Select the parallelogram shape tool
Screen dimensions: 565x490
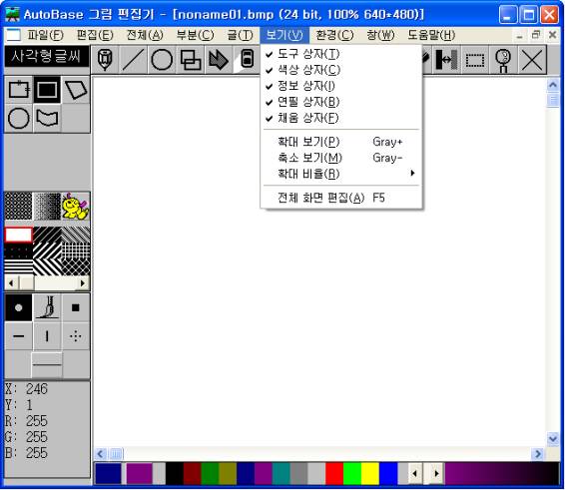(76, 90)
